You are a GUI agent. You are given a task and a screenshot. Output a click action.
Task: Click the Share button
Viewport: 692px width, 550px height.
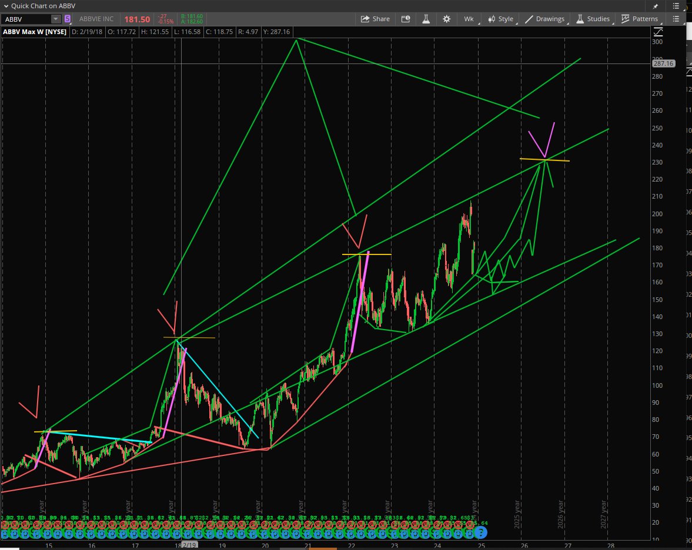pyautogui.click(x=375, y=18)
